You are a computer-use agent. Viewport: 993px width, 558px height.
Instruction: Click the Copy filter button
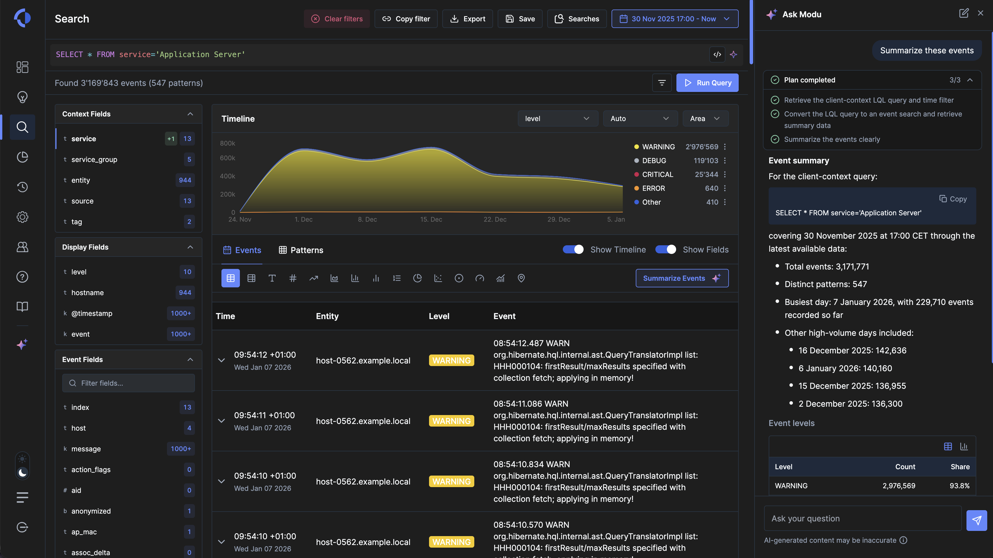pos(406,19)
